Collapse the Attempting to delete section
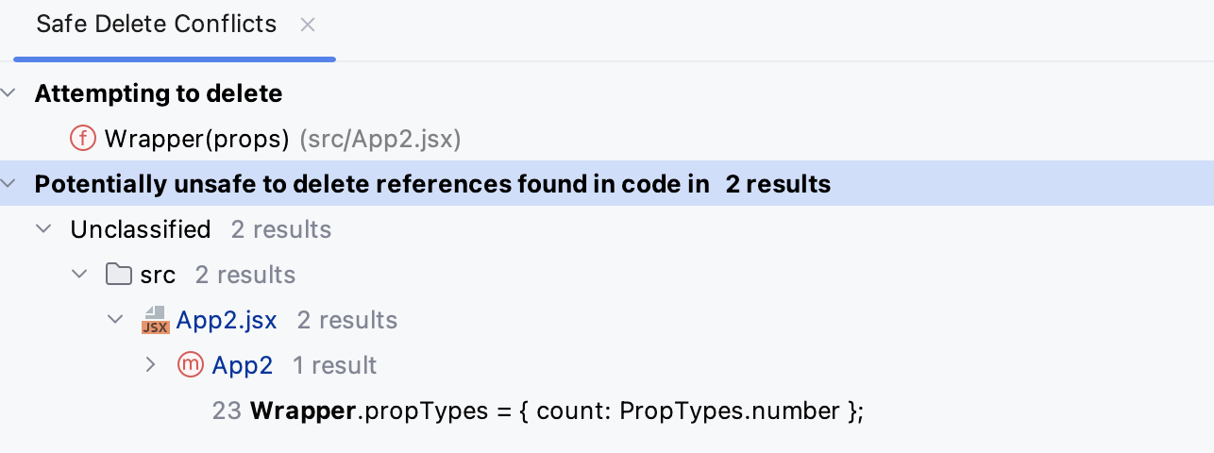The width and height of the screenshot is (1214, 453). point(9,93)
